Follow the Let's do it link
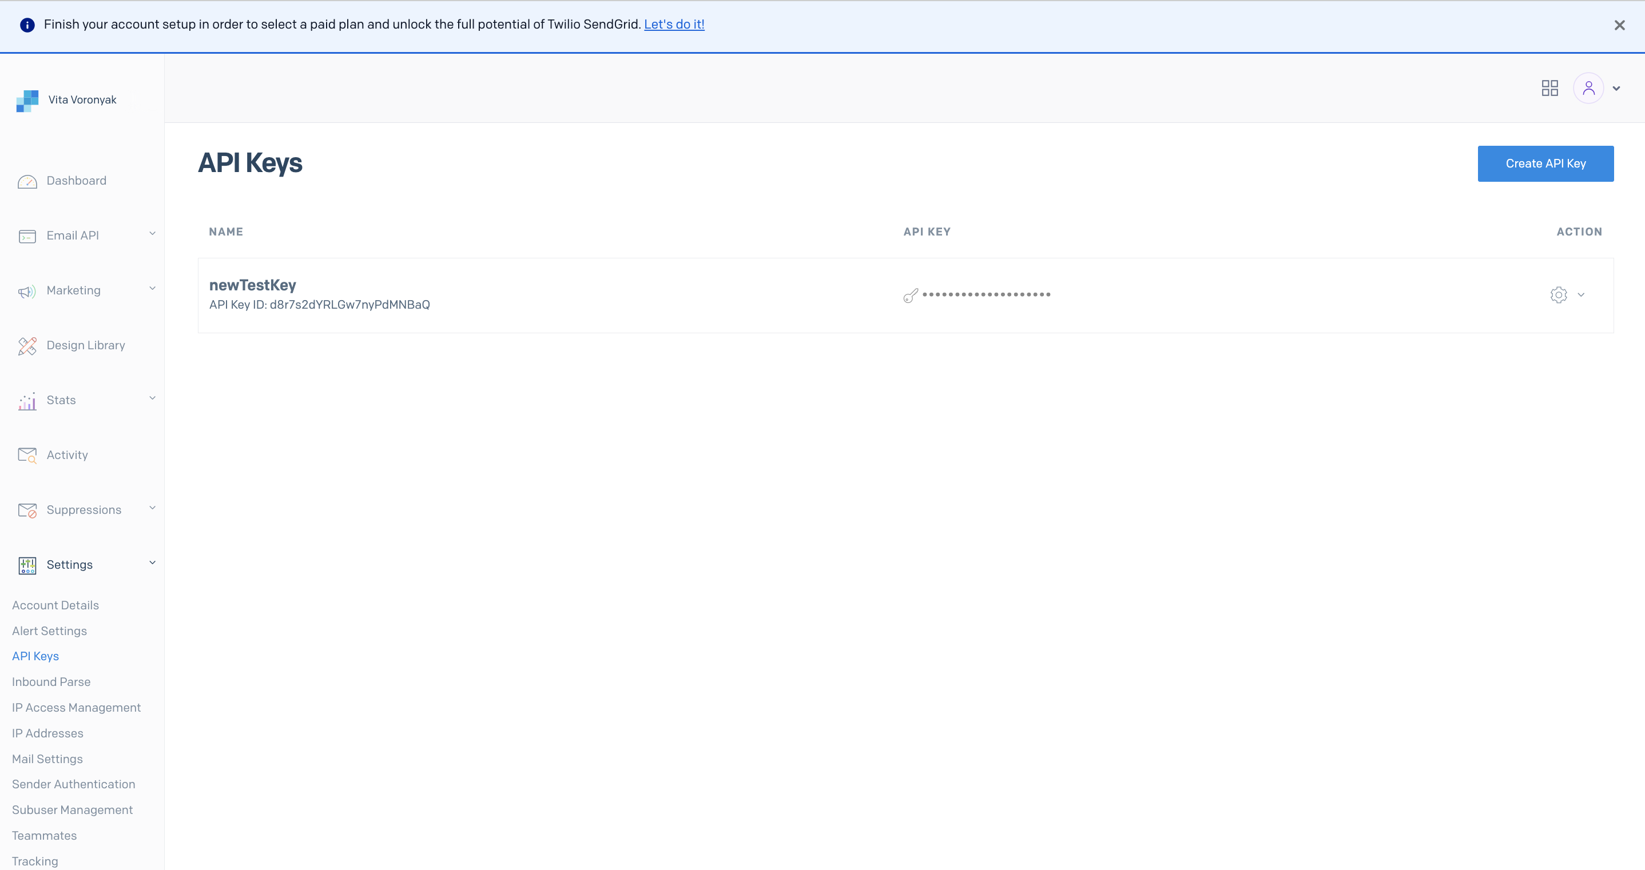The width and height of the screenshot is (1645, 870). [x=674, y=24]
